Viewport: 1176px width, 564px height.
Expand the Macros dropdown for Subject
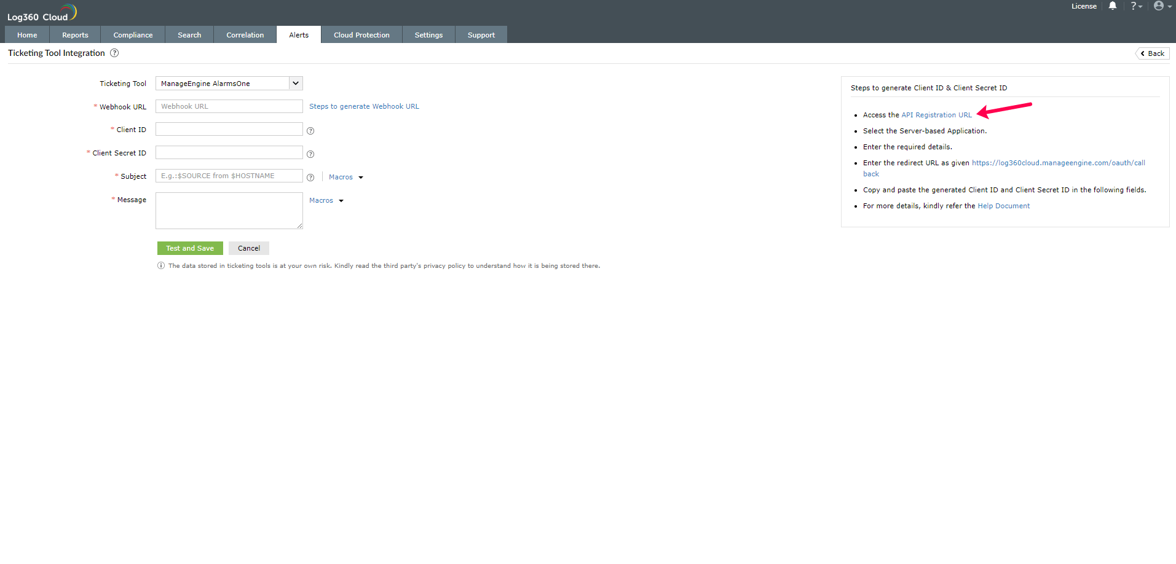pos(346,177)
